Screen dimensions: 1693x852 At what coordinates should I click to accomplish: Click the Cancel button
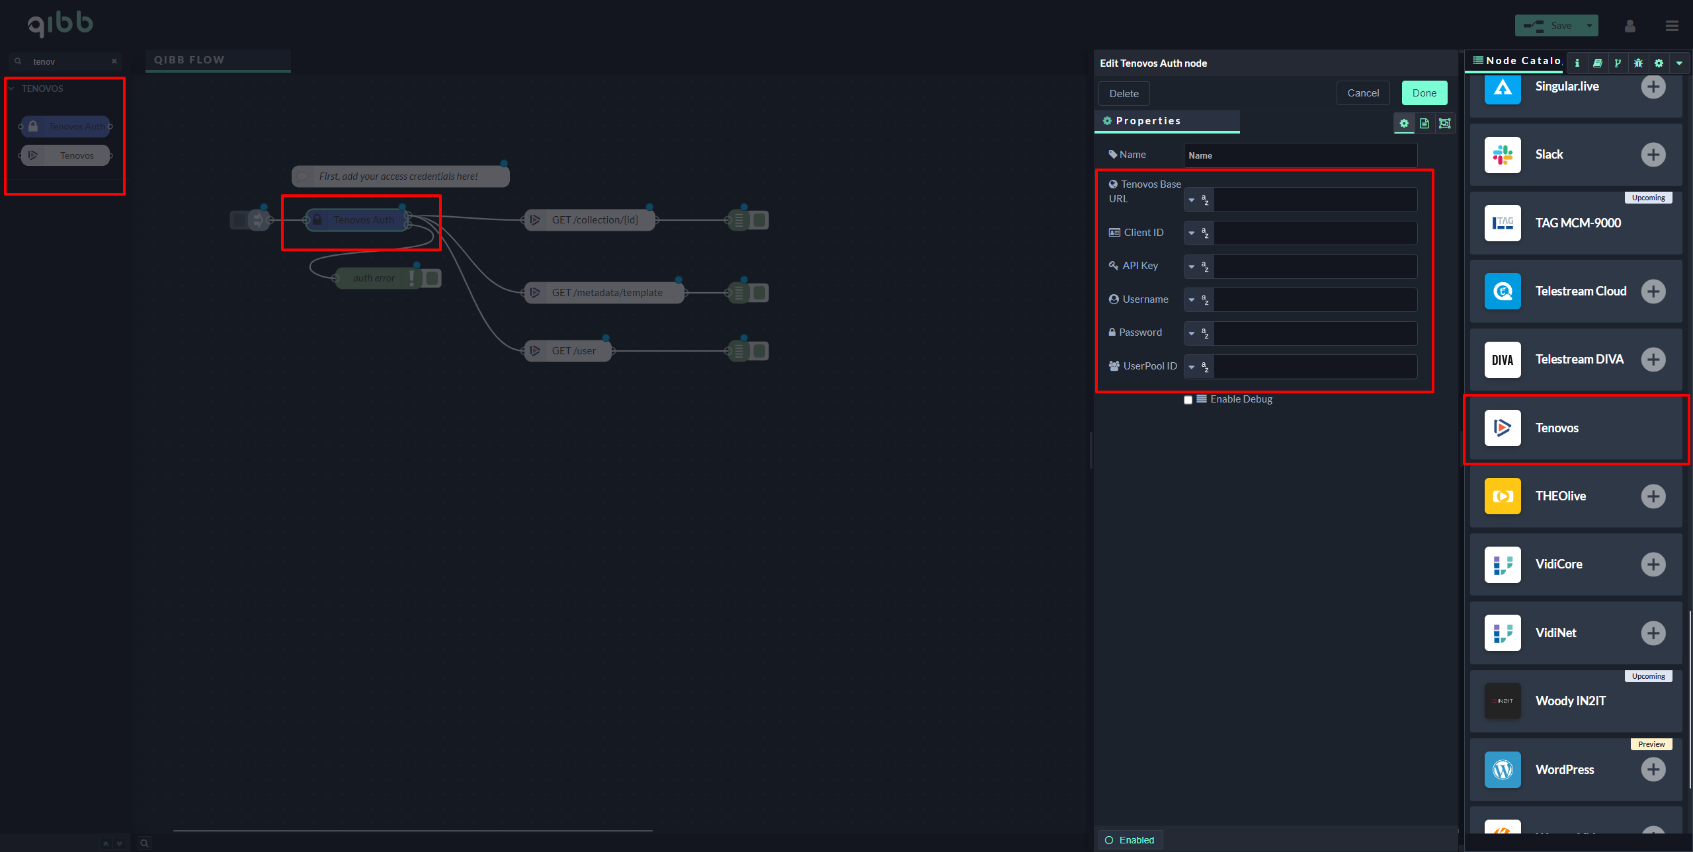coord(1363,93)
